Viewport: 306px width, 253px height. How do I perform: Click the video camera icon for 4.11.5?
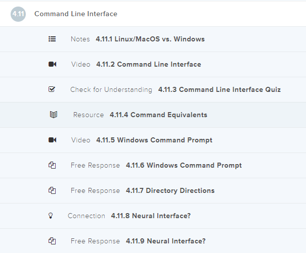pos(52,140)
